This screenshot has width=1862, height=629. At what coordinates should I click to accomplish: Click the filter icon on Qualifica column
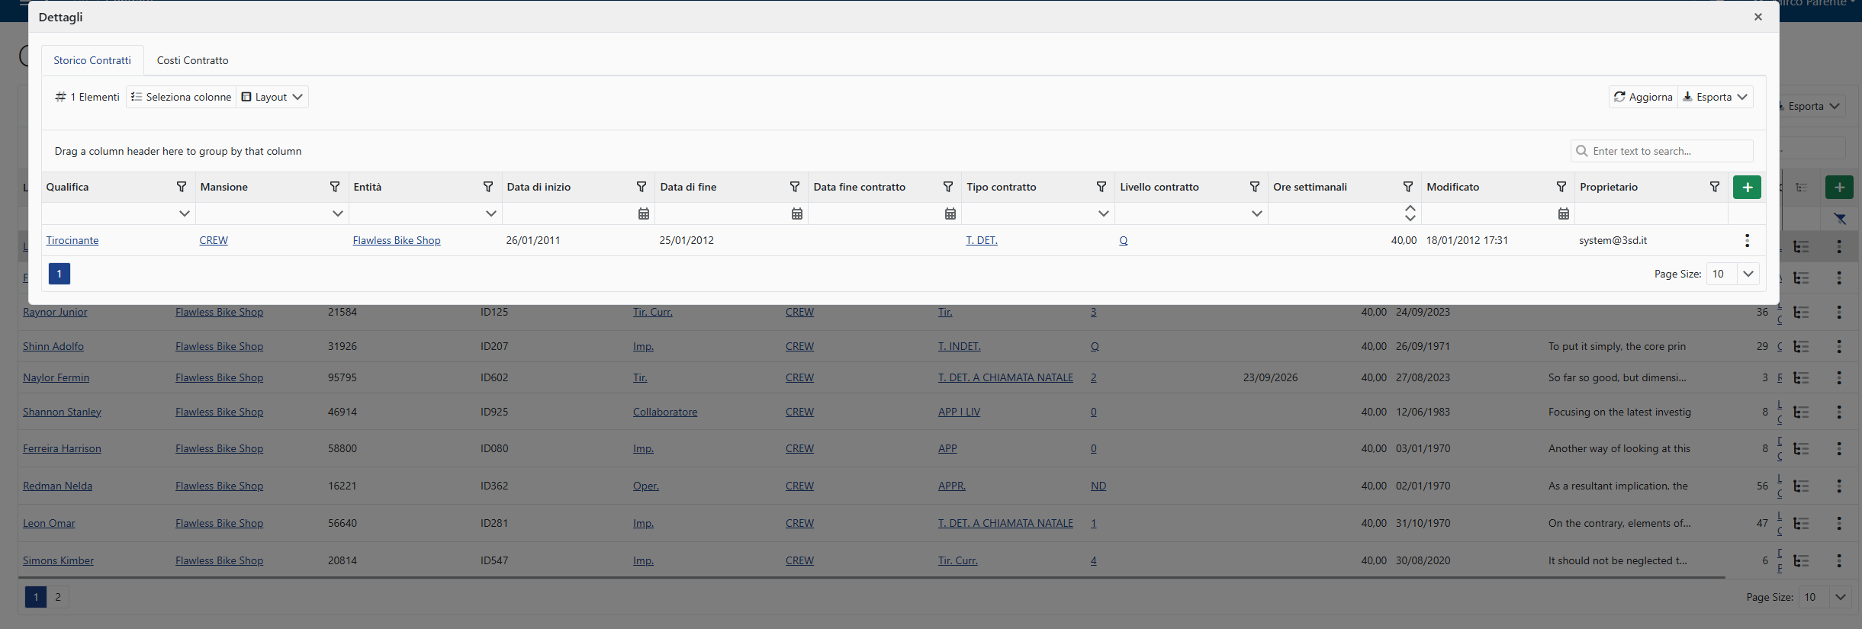coord(182,187)
